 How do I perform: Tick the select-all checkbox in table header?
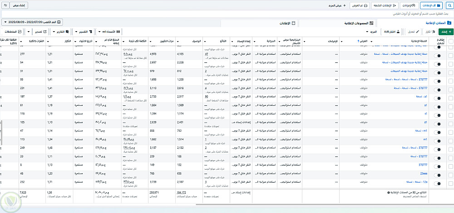[x=450, y=42]
